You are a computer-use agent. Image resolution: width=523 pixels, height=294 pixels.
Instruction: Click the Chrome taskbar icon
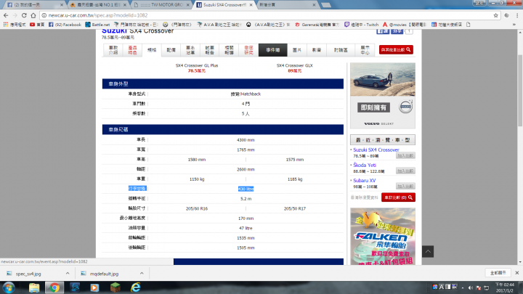point(54,287)
